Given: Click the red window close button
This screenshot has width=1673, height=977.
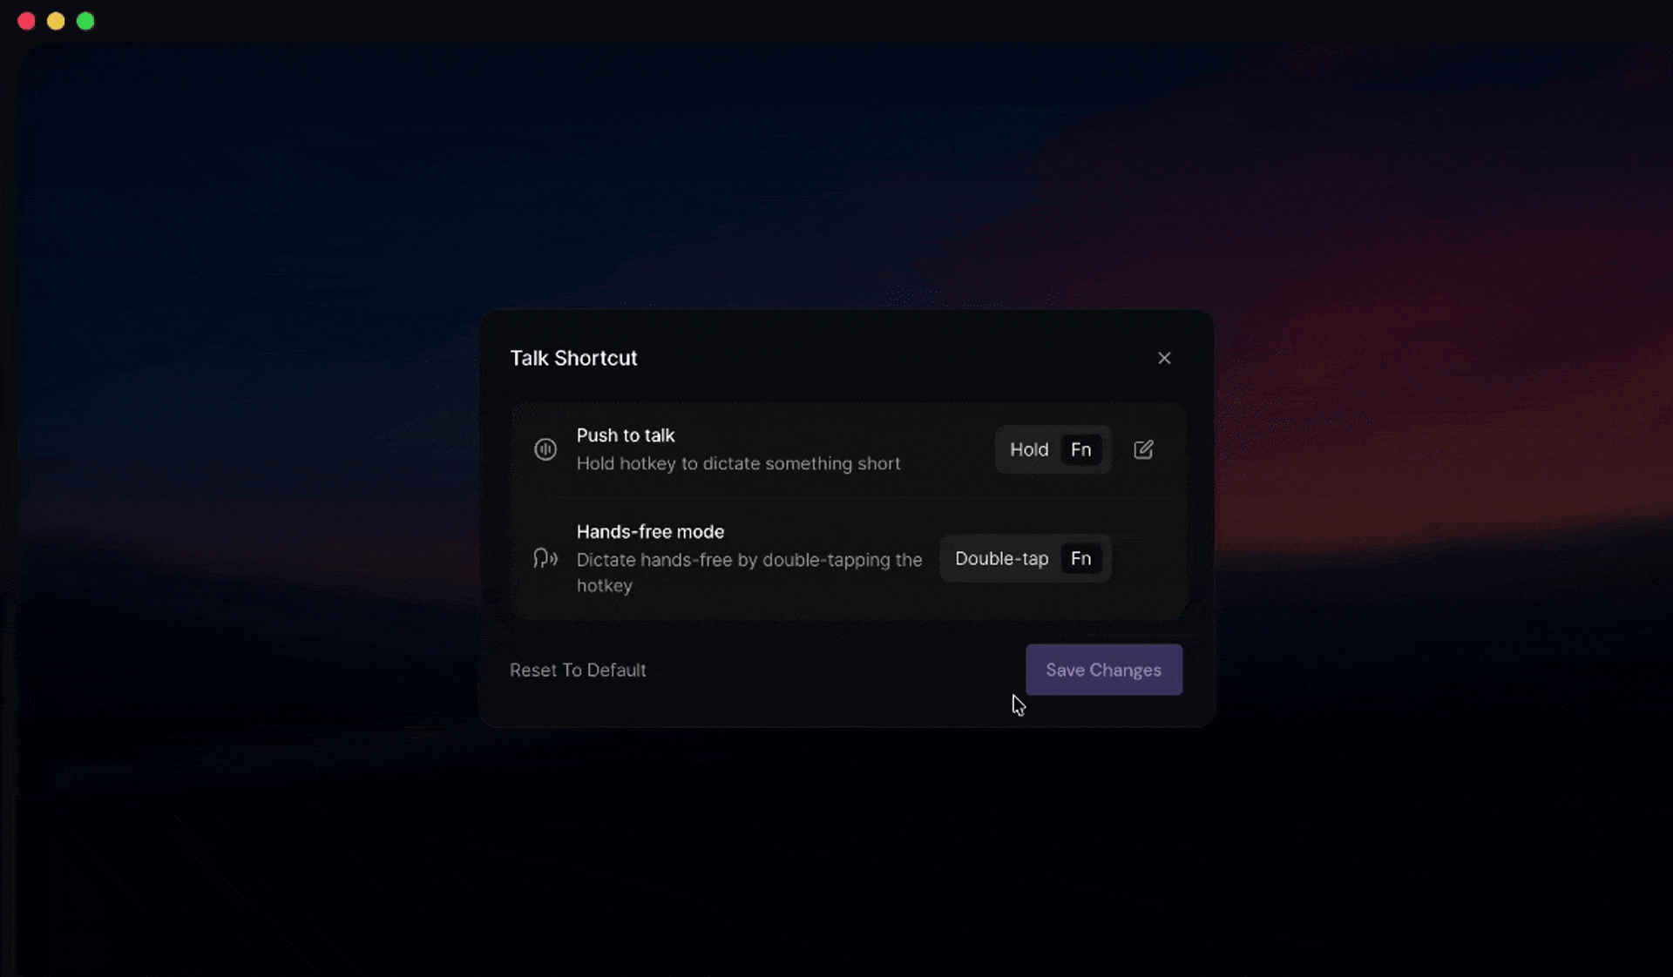Looking at the screenshot, I should [26, 21].
